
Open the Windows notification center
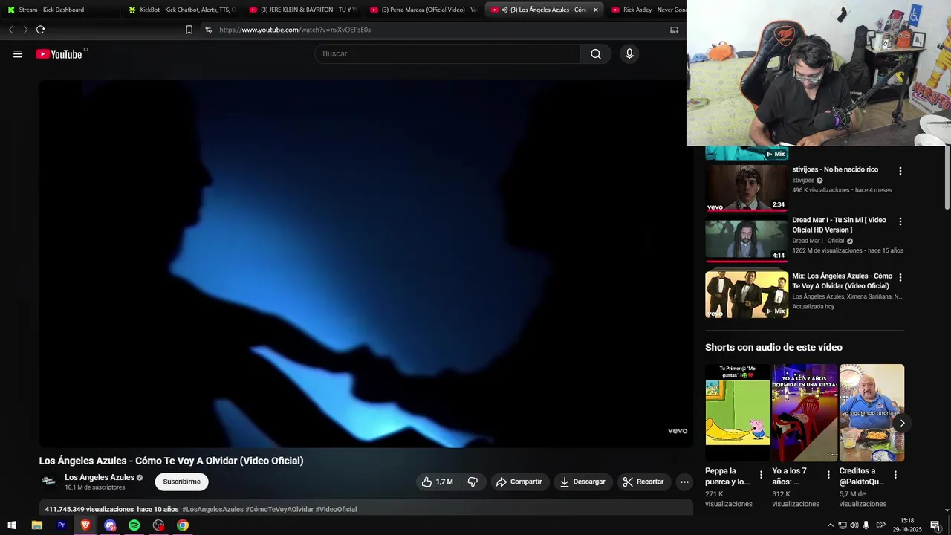point(935,525)
